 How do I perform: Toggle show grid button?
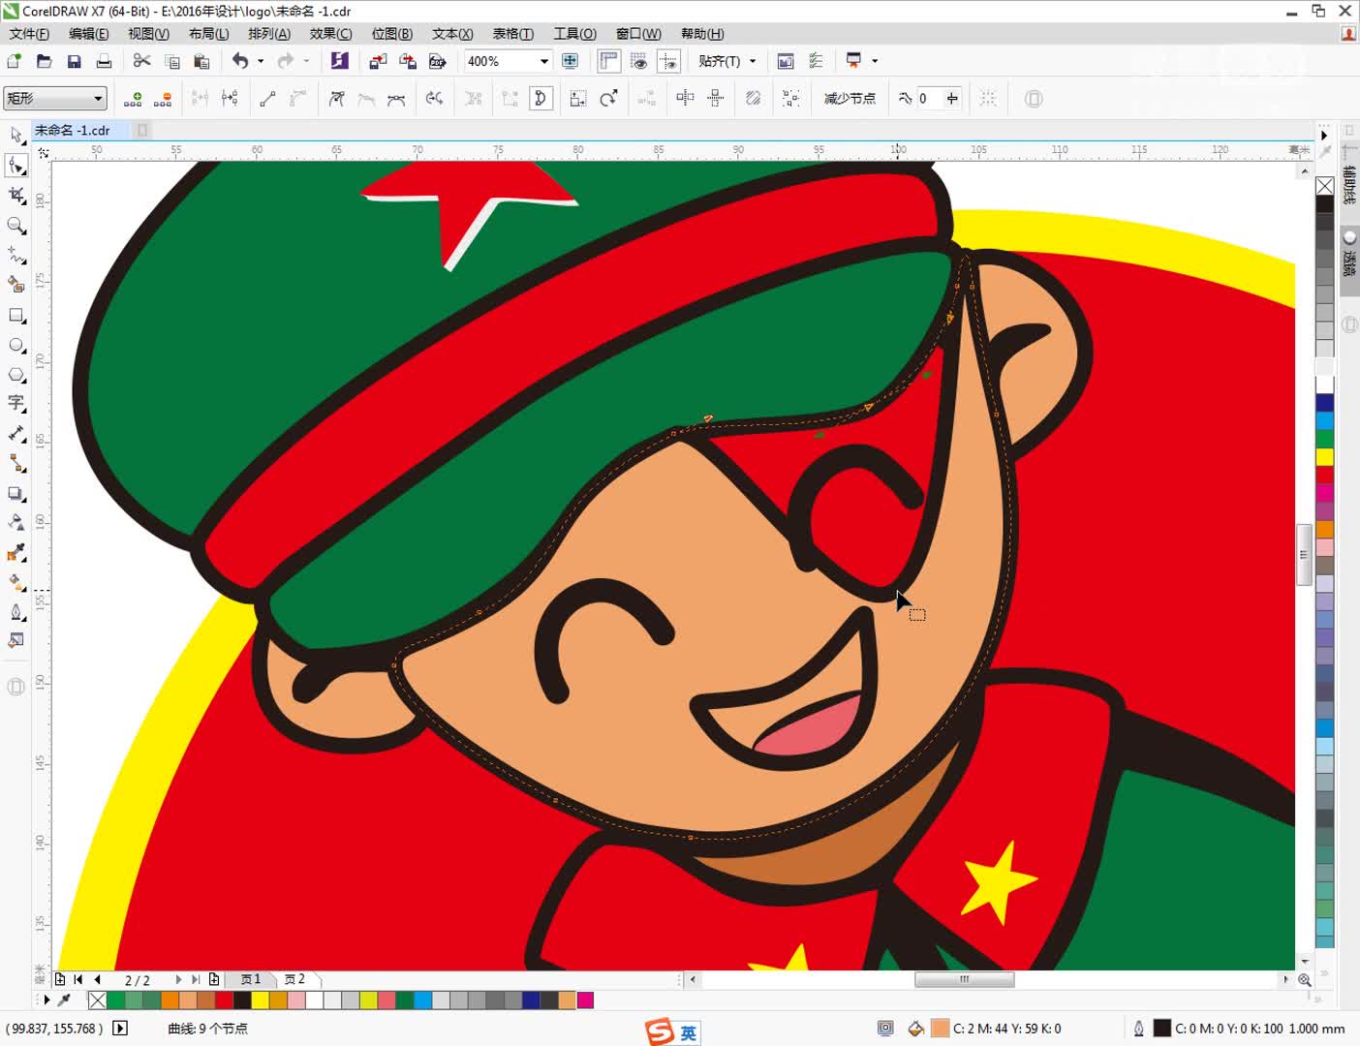(638, 61)
